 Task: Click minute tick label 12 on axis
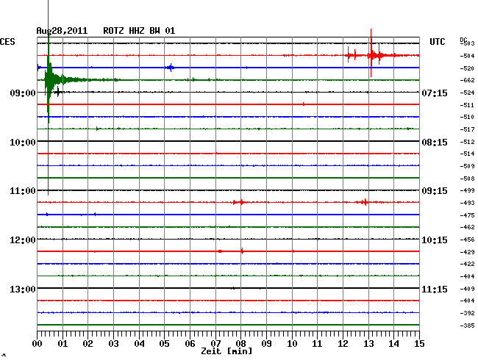click(343, 343)
